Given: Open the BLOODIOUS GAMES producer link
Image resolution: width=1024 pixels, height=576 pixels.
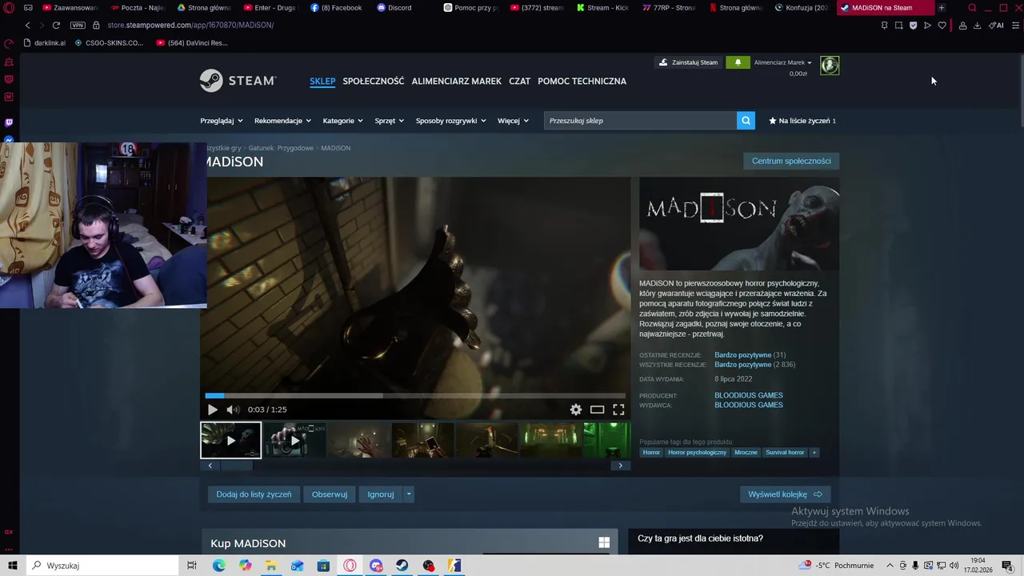Looking at the screenshot, I should (x=748, y=395).
